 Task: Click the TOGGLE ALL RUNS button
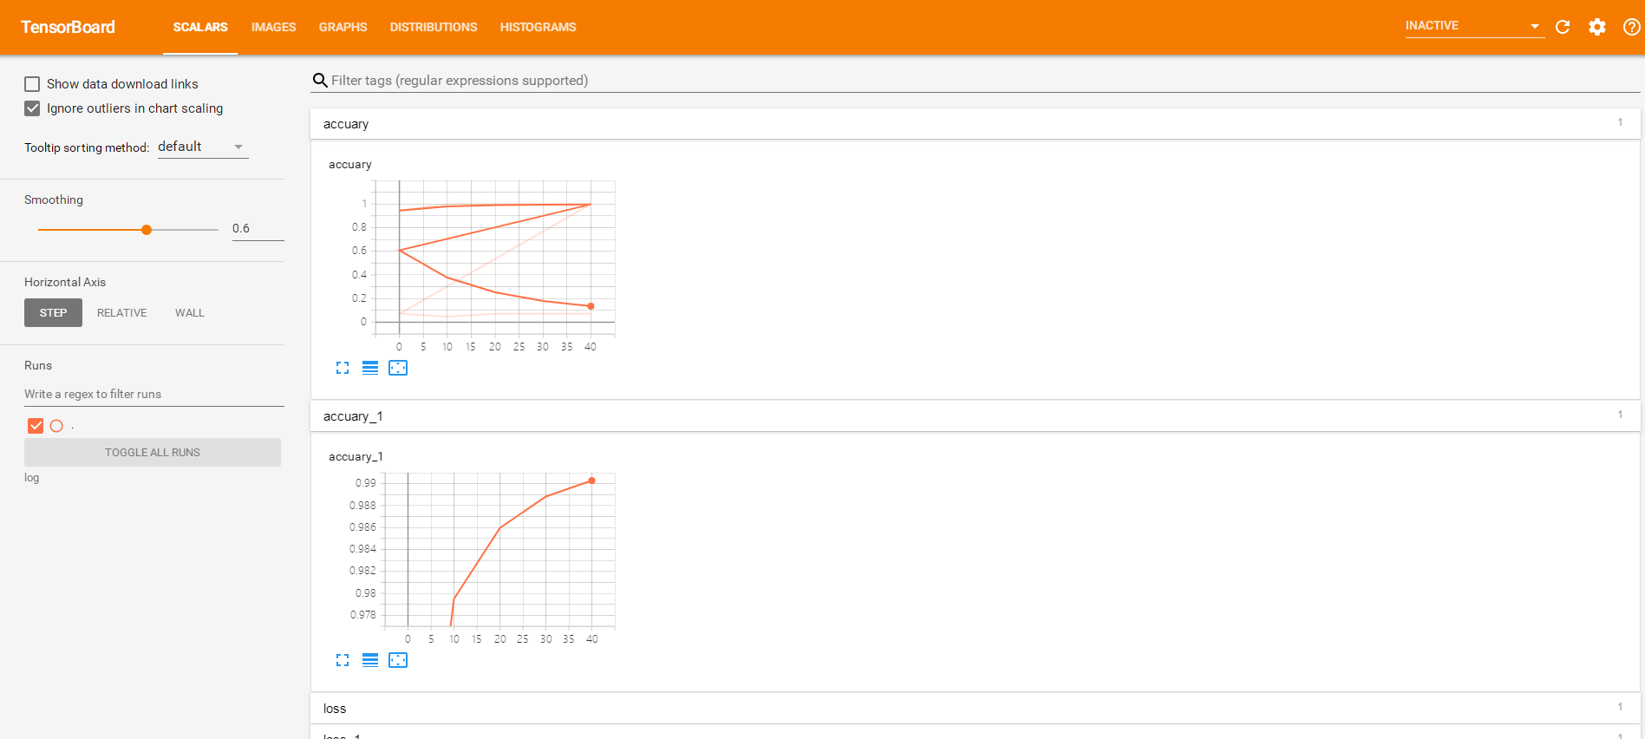click(x=153, y=453)
